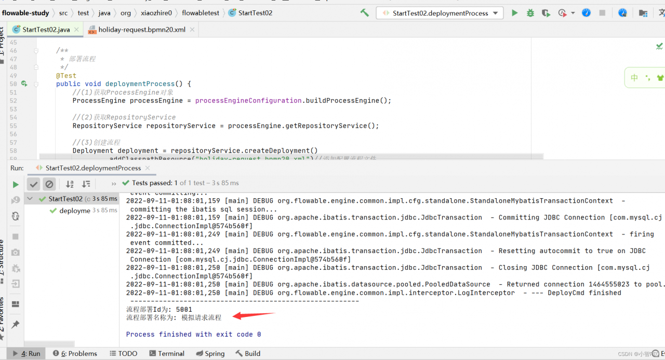Image resolution: width=665 pixels, height=360 pixels.
Task: Collapse the Javadoc fold marker at line 46
Action: click(36, 51)
